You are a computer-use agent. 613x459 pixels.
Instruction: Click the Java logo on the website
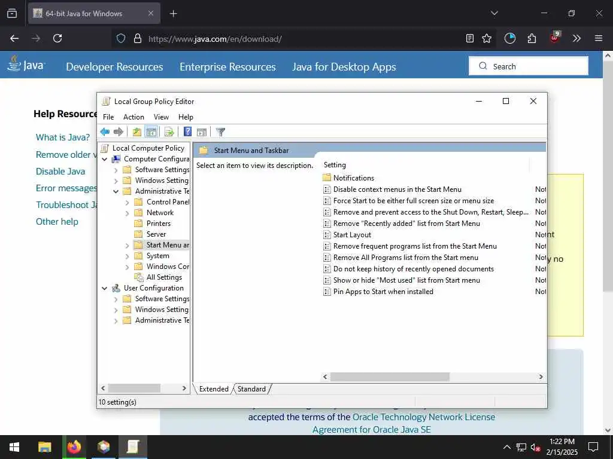26,64
